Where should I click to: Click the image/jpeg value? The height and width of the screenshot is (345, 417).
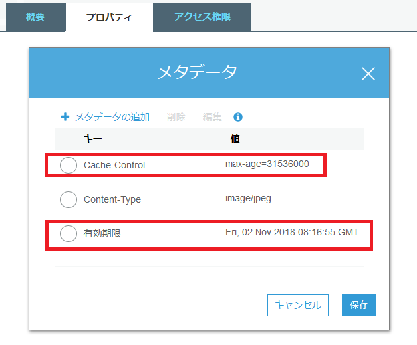point(248,198)
